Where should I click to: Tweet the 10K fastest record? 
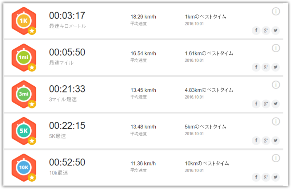[275, 177]
